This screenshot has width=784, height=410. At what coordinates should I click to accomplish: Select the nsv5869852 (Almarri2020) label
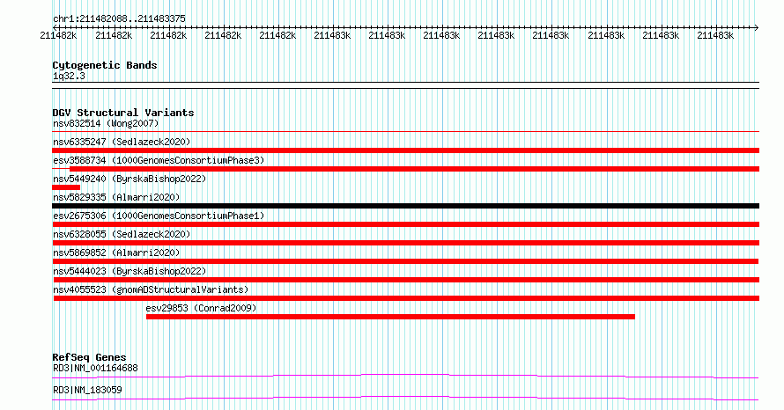[116, 253]
